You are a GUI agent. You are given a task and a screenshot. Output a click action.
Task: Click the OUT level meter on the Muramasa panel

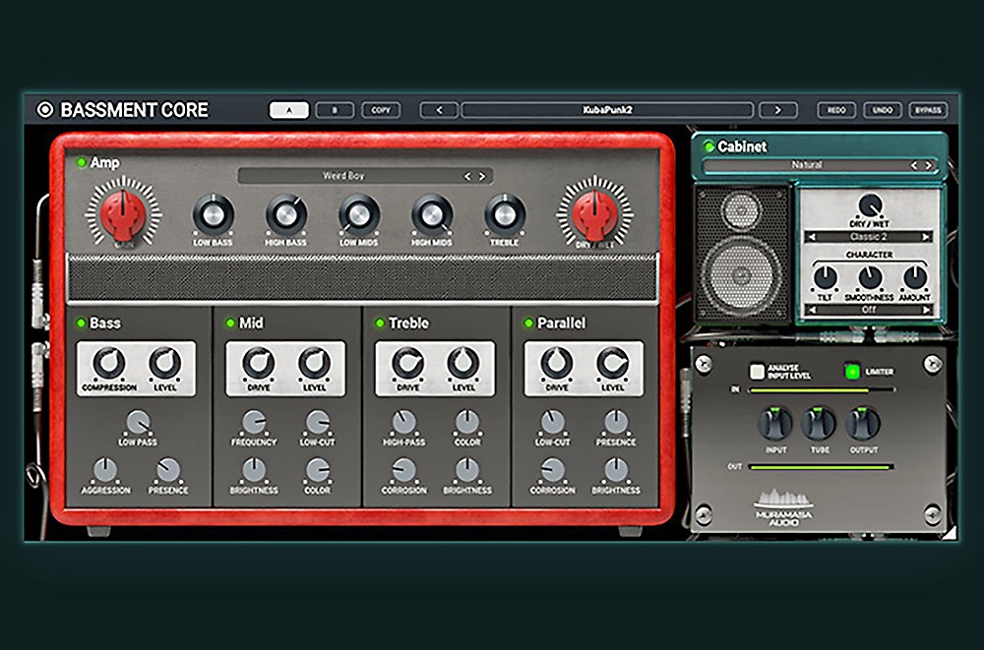(x=819, y=467)
